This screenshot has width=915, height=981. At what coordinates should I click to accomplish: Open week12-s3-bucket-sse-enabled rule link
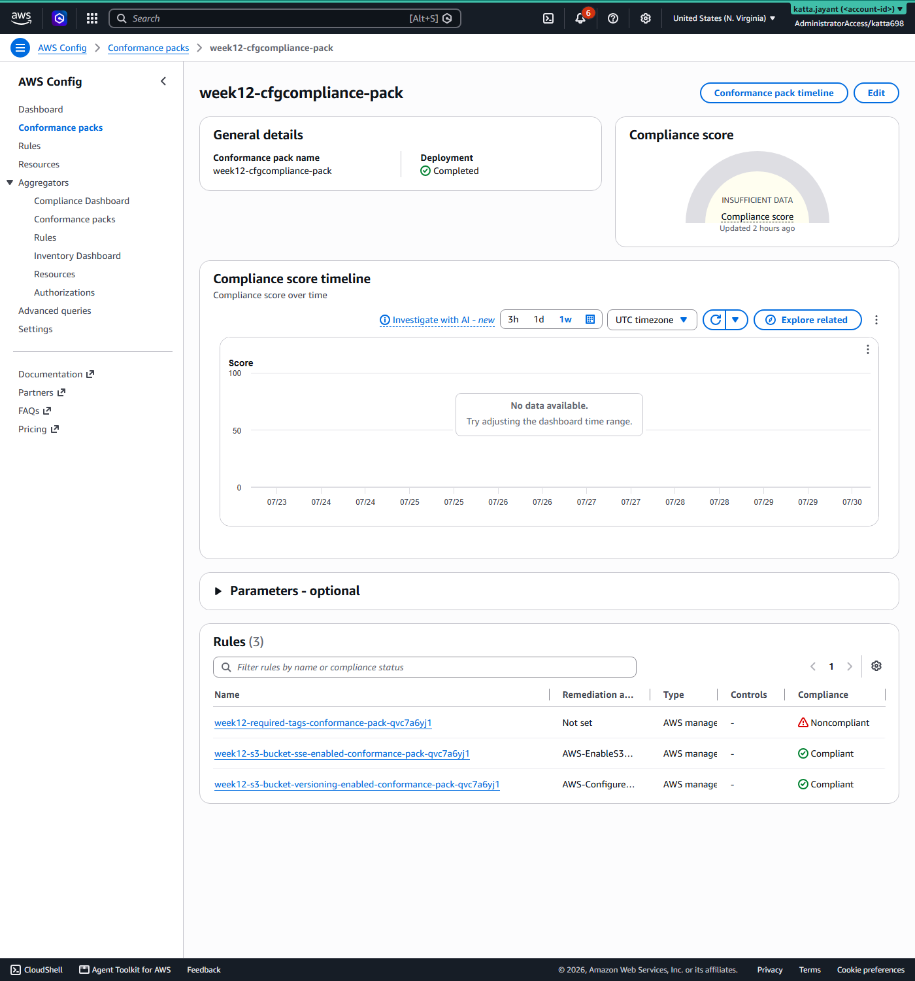342,753
